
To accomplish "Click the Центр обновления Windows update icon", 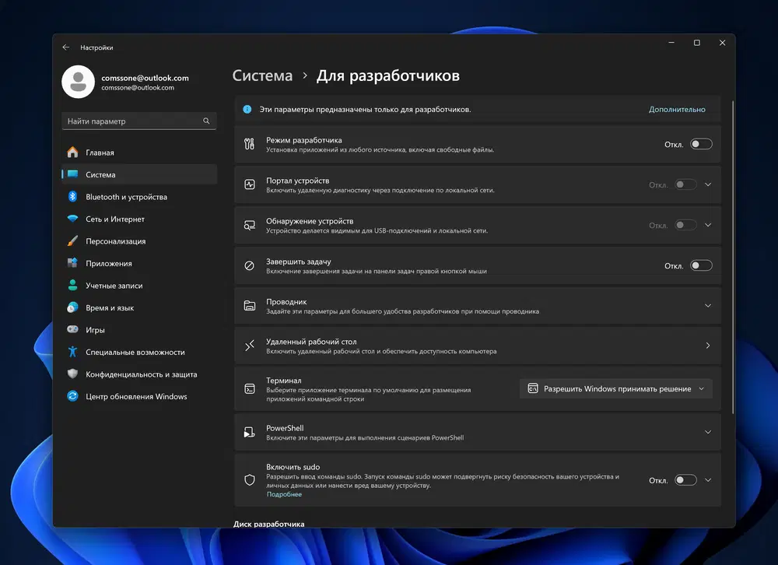I will (x=72, y=396).
